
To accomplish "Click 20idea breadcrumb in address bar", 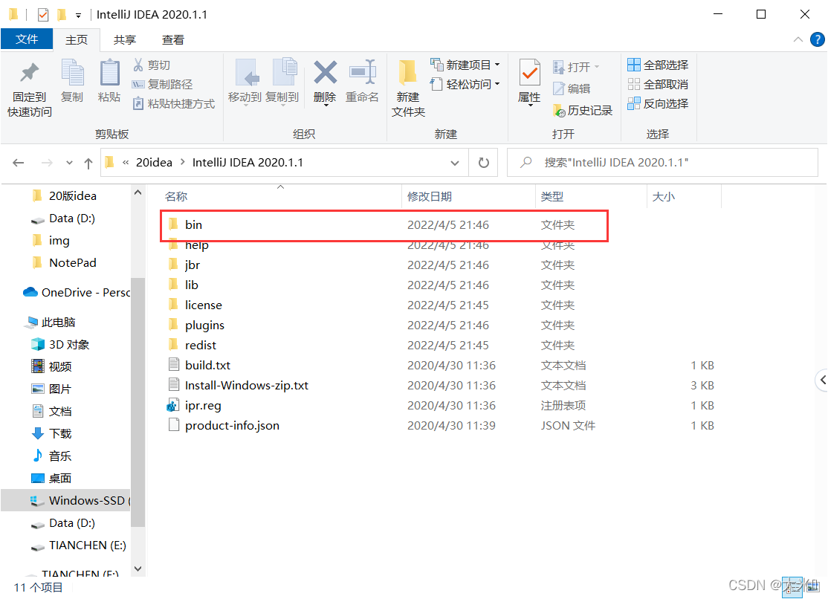I will pyautogui.click(x=154, y=163).
